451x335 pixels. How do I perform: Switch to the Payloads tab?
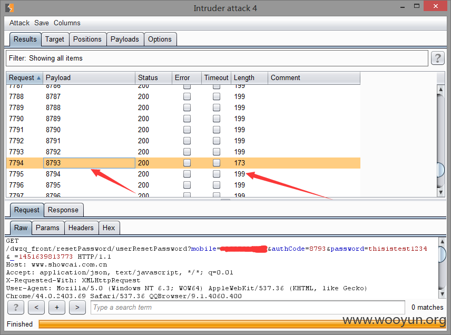click(x=125, y=40)
